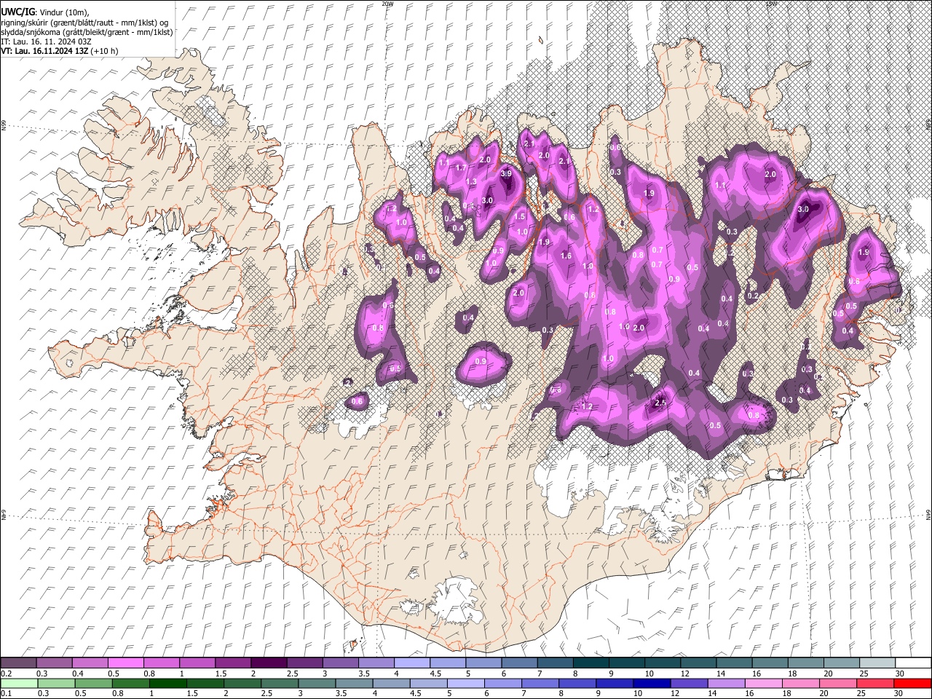Click the 'slydda/snjókoma' description line

click(87, 32)
